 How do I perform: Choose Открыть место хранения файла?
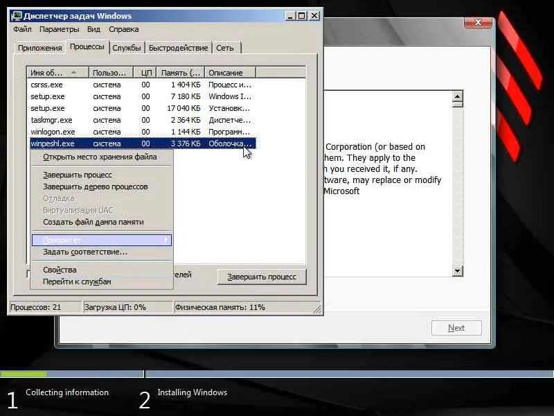tap(102, 157)
